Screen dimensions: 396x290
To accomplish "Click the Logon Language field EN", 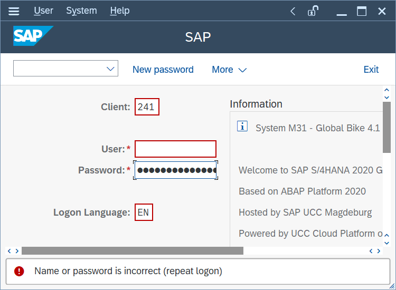I will 144,212.
